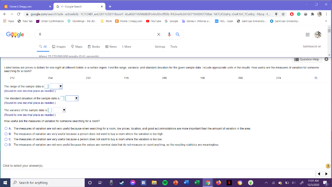Select the All search tab
Viewport: 332px width, 187px height.
coord(43,47)
